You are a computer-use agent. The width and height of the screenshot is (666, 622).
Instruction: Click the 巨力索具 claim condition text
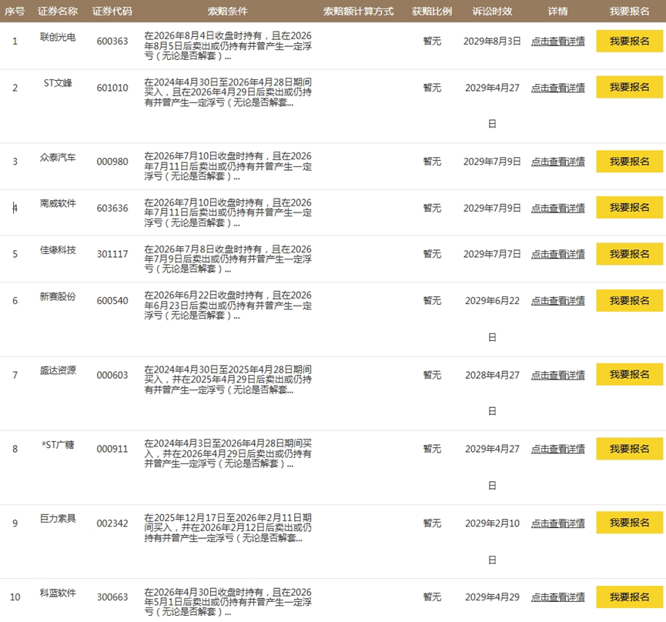pyautogui.click(x=228, y=528)
